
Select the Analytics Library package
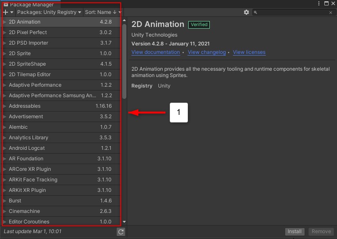coord(61,138)
